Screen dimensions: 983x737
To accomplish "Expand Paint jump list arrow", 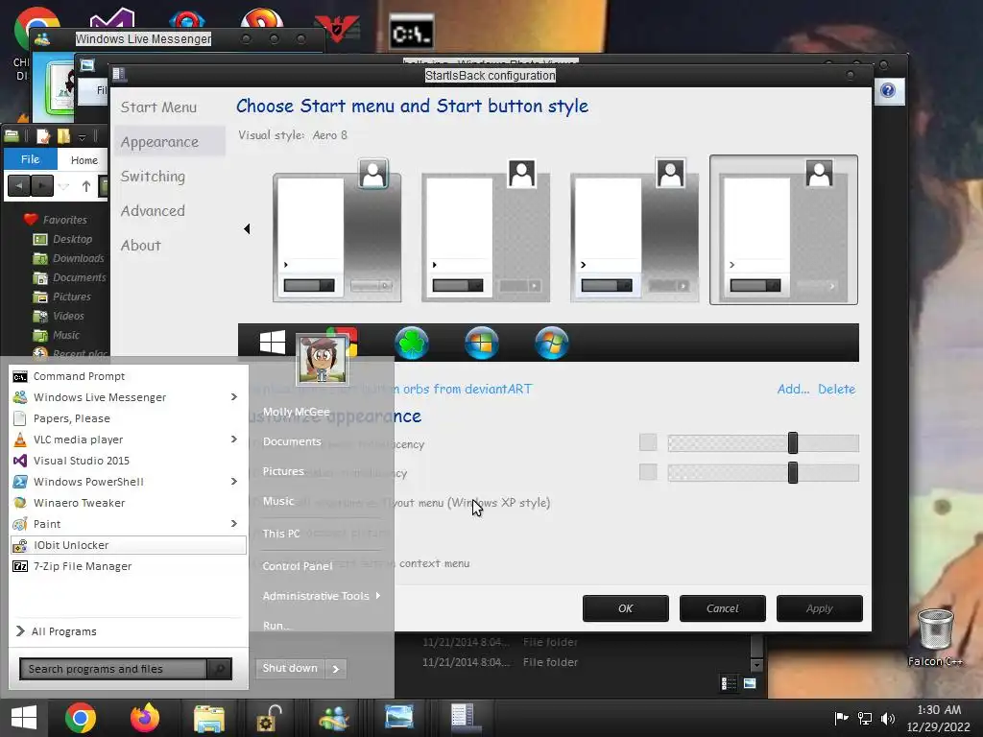I will 234,523.
